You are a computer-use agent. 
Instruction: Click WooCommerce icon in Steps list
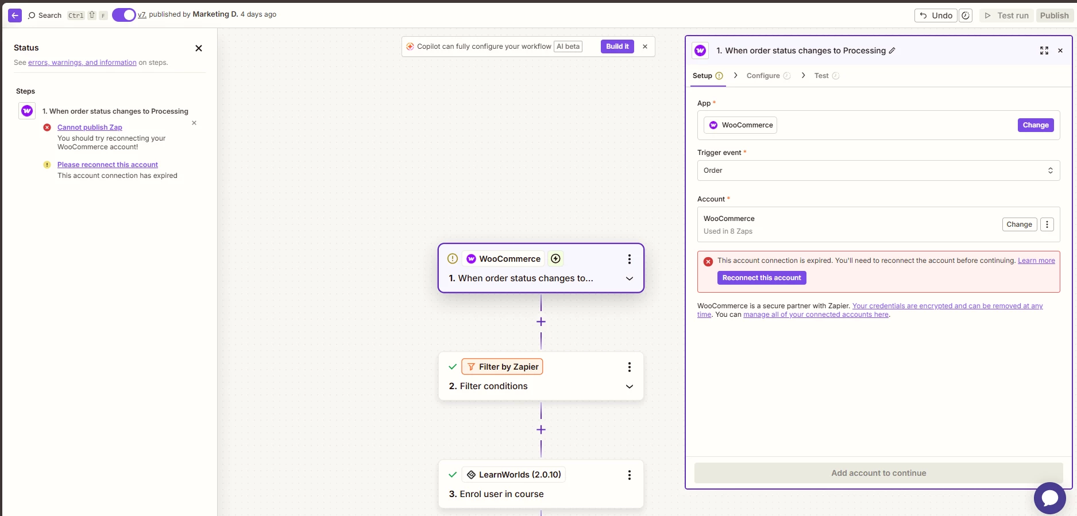point(27,111)
